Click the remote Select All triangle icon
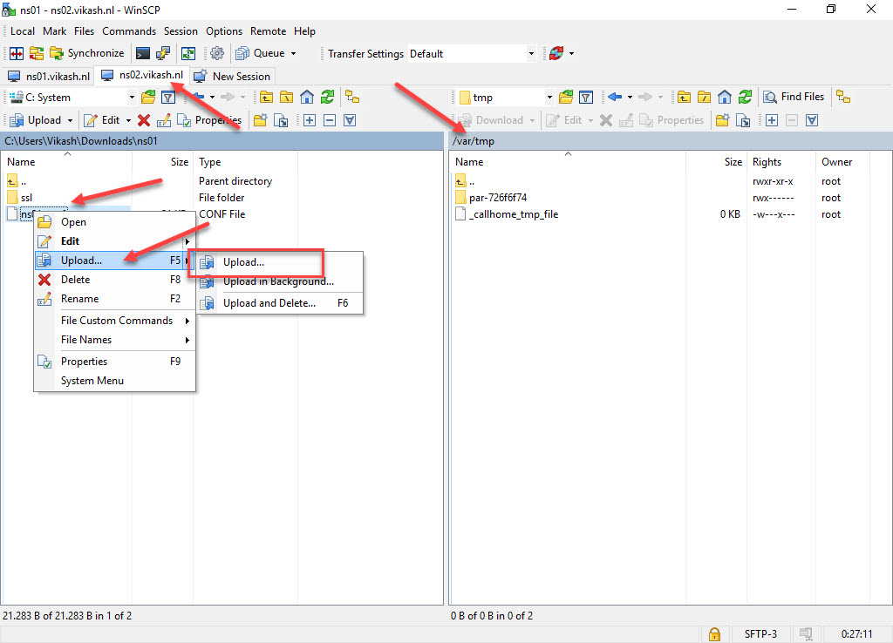Screen dimensions: 893x643 tap(812, 120)
